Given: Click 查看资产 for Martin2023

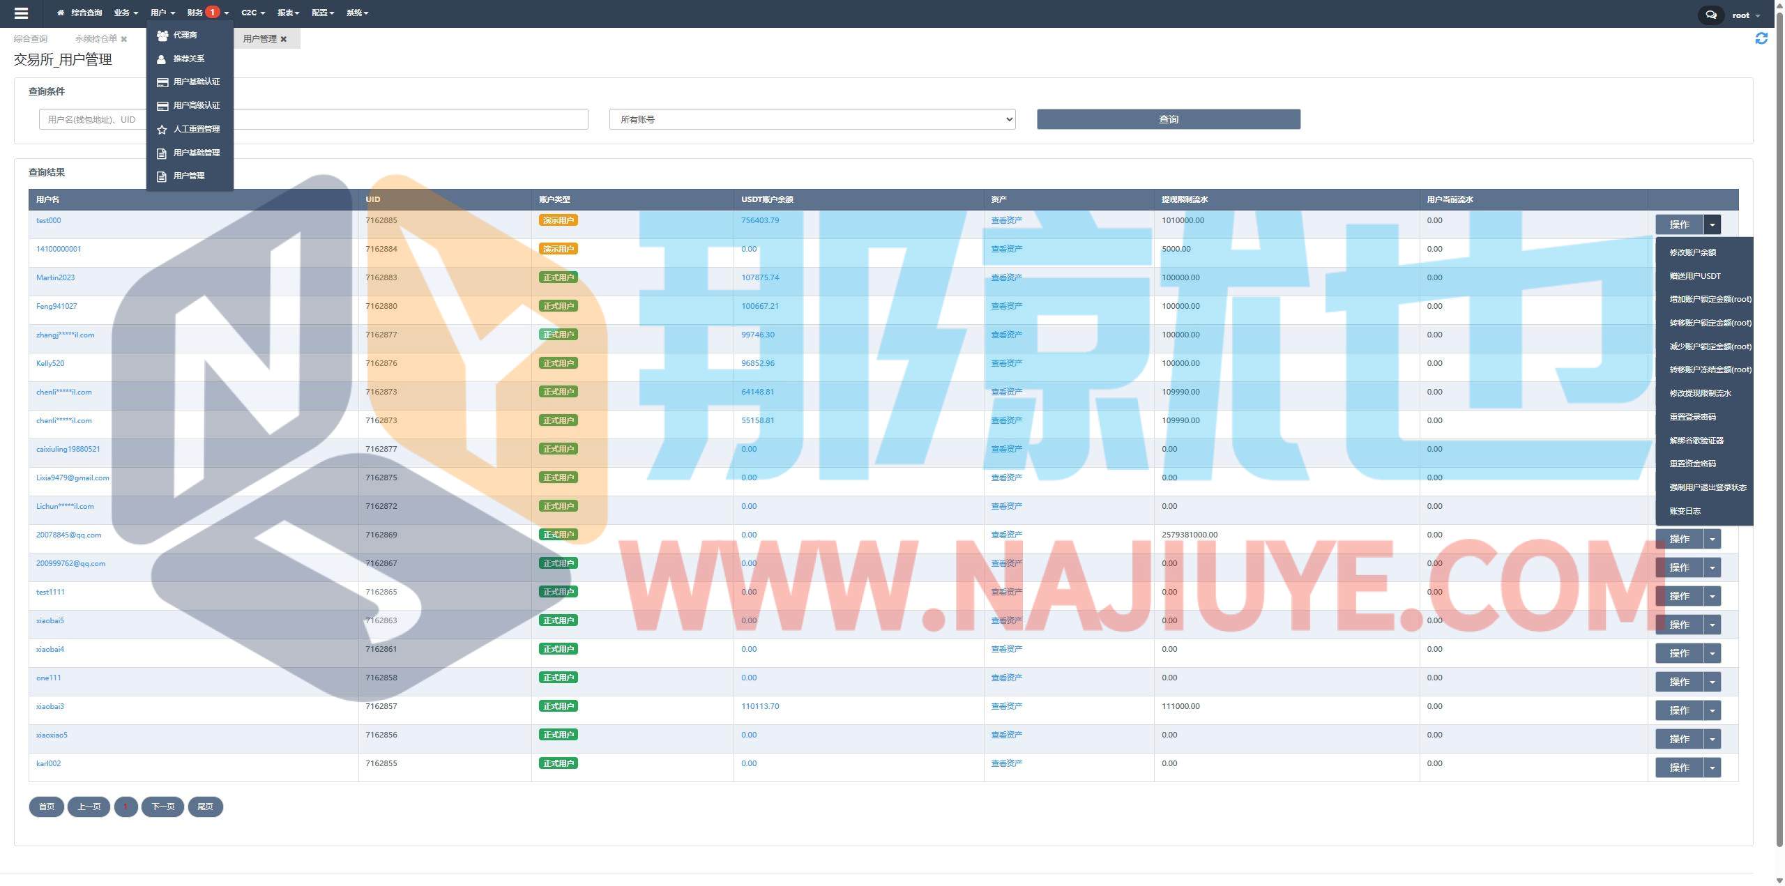Looking at the screenshot, I should tap(1006, 278).
